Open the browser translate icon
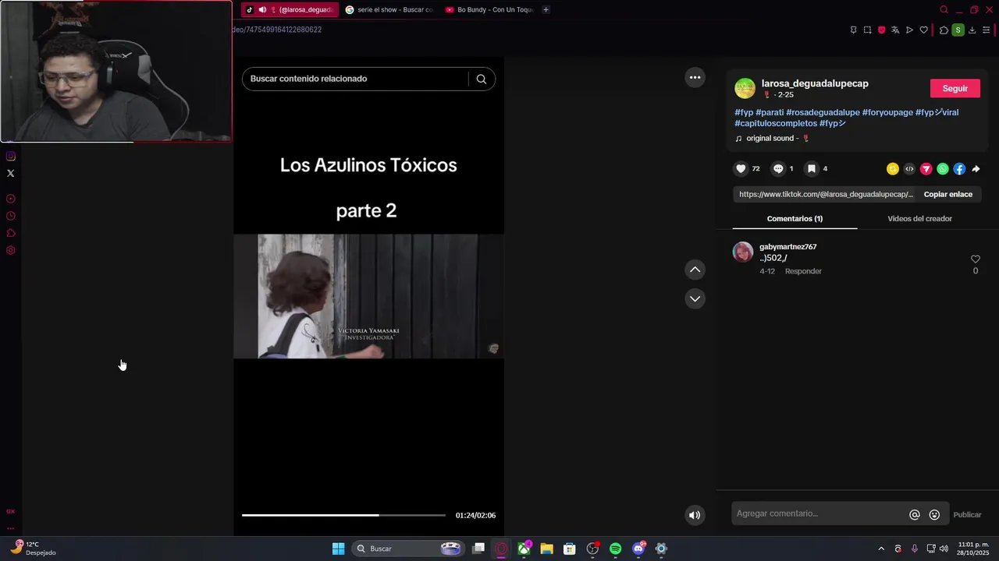999x561 pixels. [895, 30]
